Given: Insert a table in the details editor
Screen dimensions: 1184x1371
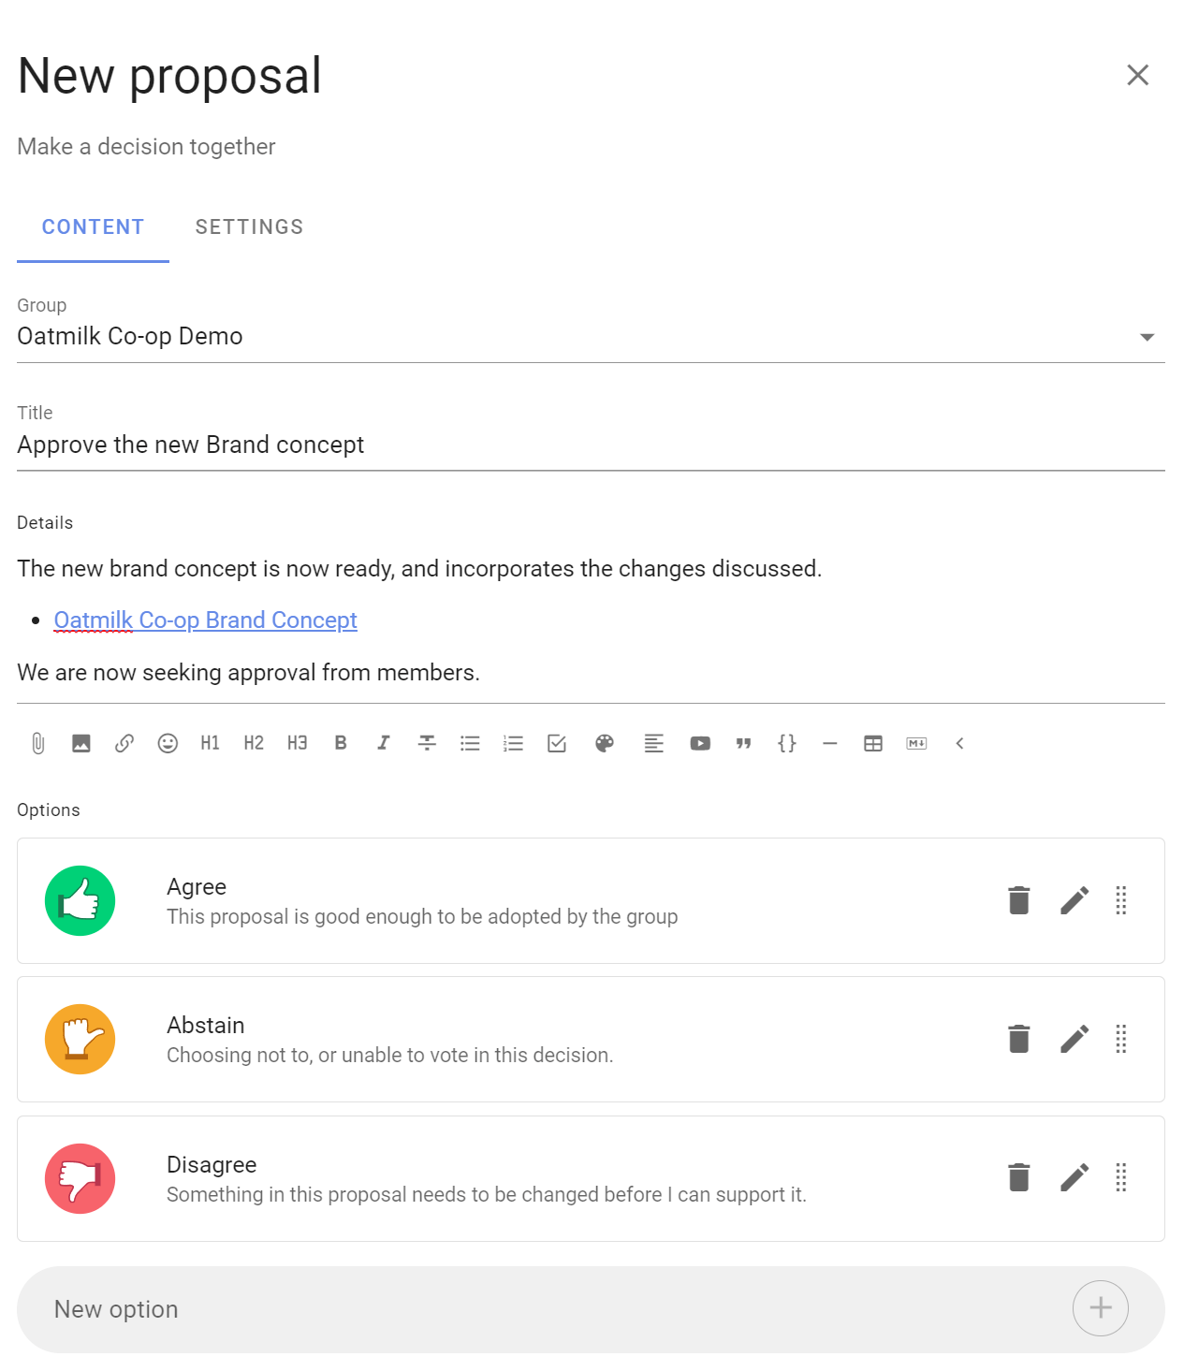Looking at the screenshot, I should click(x=873, y=743).
